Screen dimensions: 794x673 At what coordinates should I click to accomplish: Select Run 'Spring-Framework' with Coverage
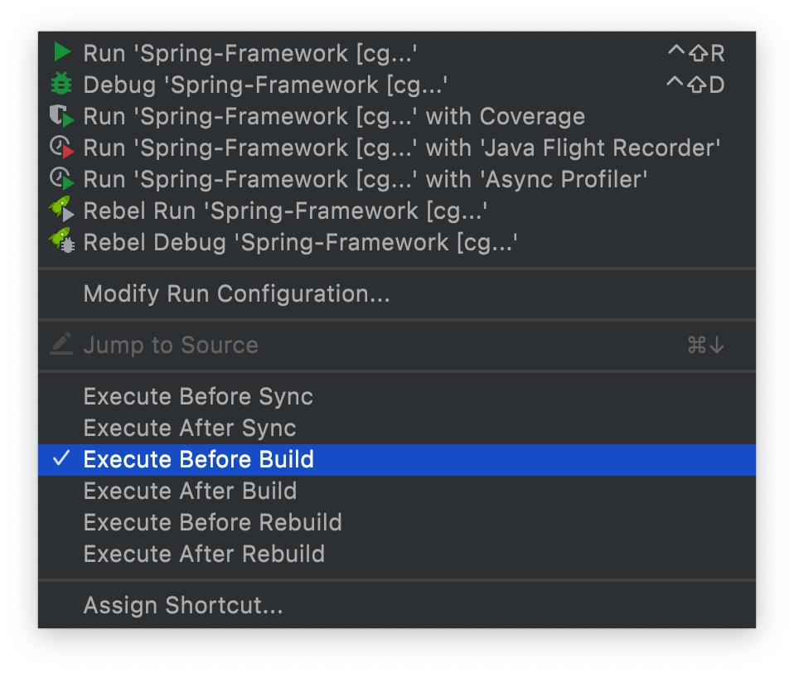pyautogui.click(x=334, y=116)
